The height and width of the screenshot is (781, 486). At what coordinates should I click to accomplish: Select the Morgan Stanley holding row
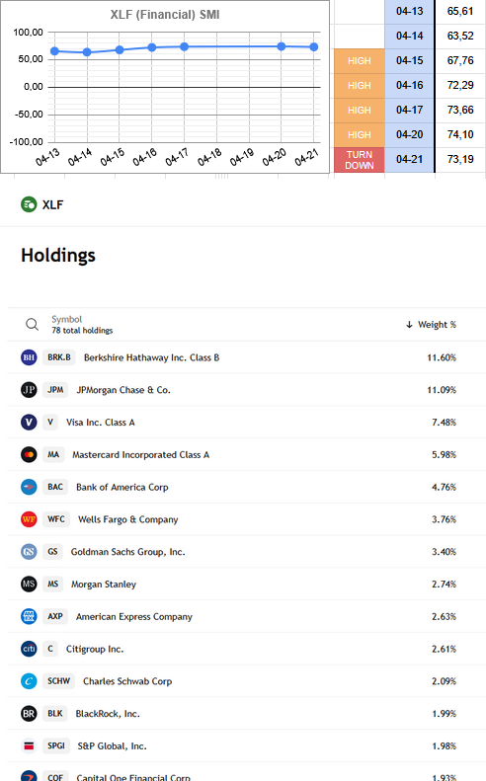coord(246,584)
